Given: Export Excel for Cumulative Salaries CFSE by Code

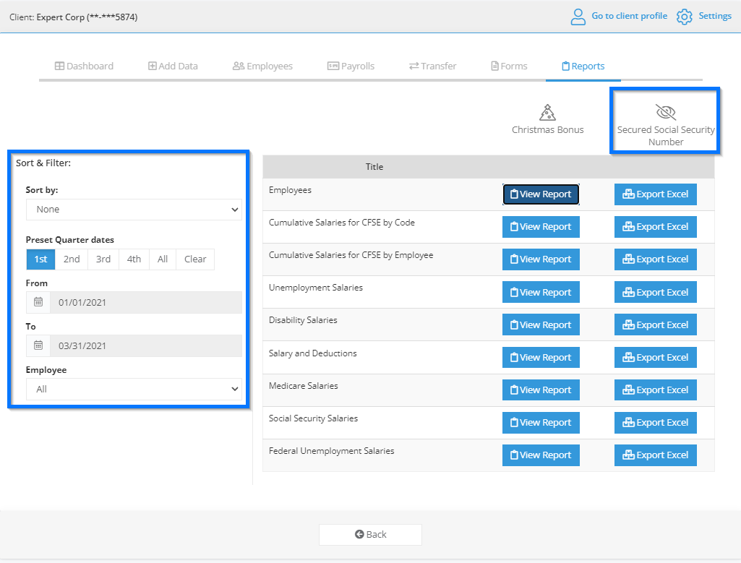Looking at the screenshot, I should point(655,227).
